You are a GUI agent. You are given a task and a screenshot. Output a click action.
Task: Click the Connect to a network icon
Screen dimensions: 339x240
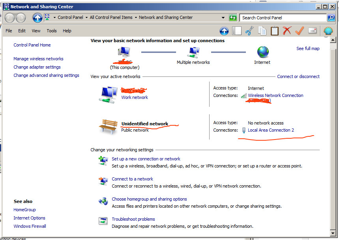103,181
